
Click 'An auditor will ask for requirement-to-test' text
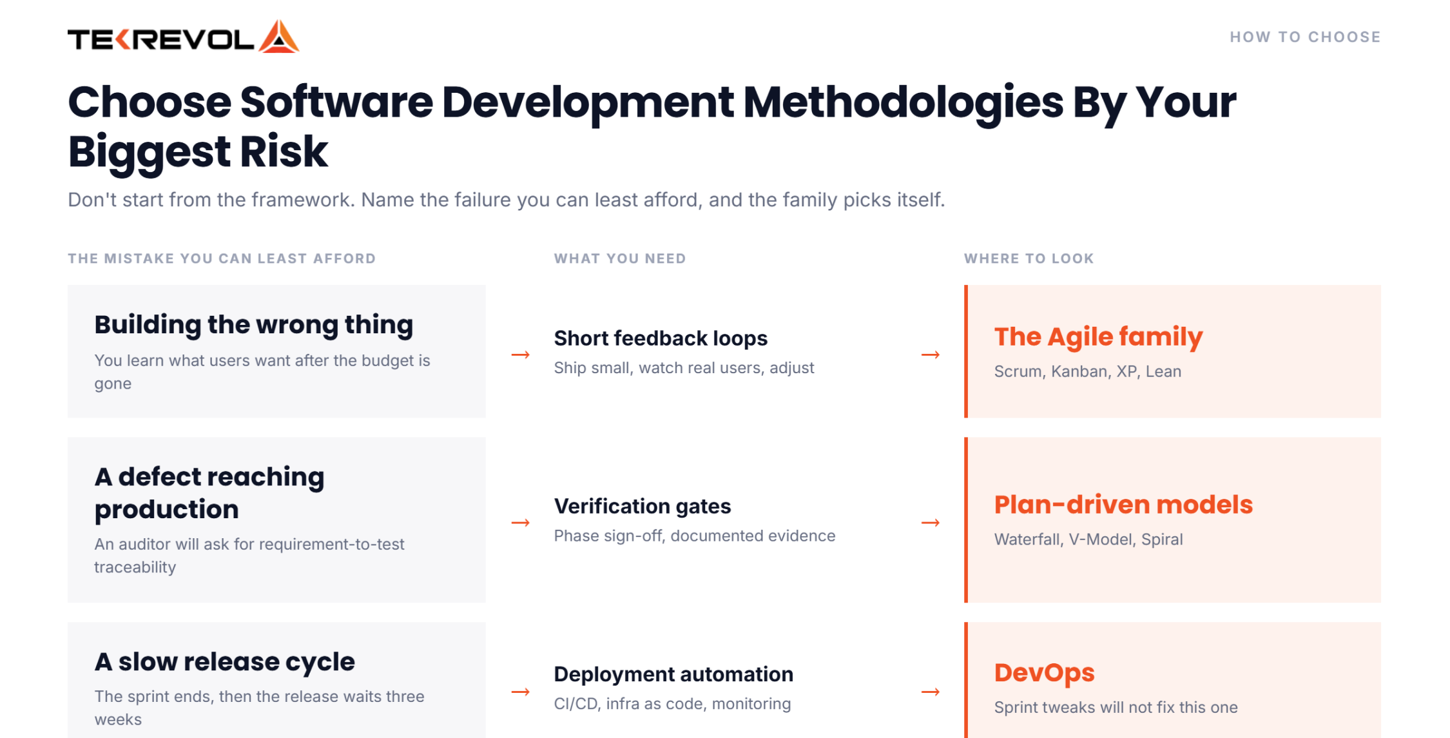point(249,556)
